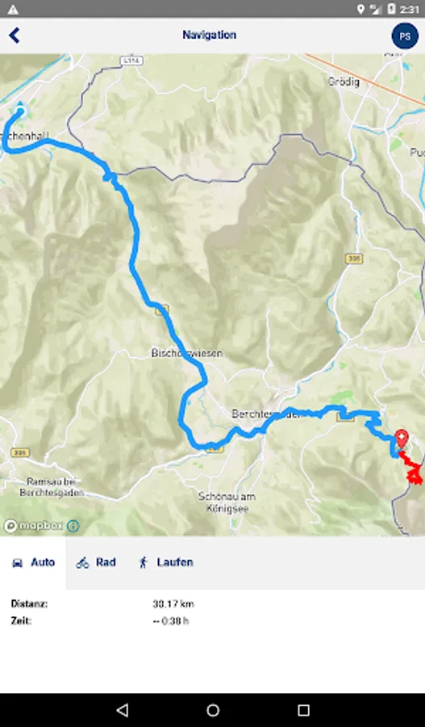
Task: Go back using the arrow icon
Action: 15,36
